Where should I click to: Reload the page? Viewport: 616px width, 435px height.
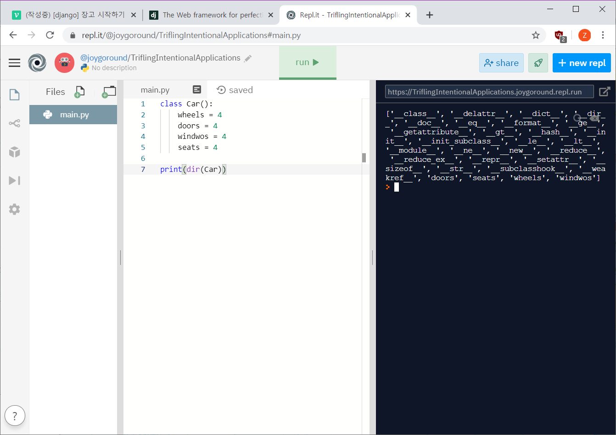[x=50, y=35]
